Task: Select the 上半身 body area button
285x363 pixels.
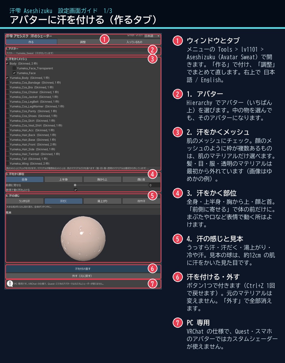Action: point(64,179)
